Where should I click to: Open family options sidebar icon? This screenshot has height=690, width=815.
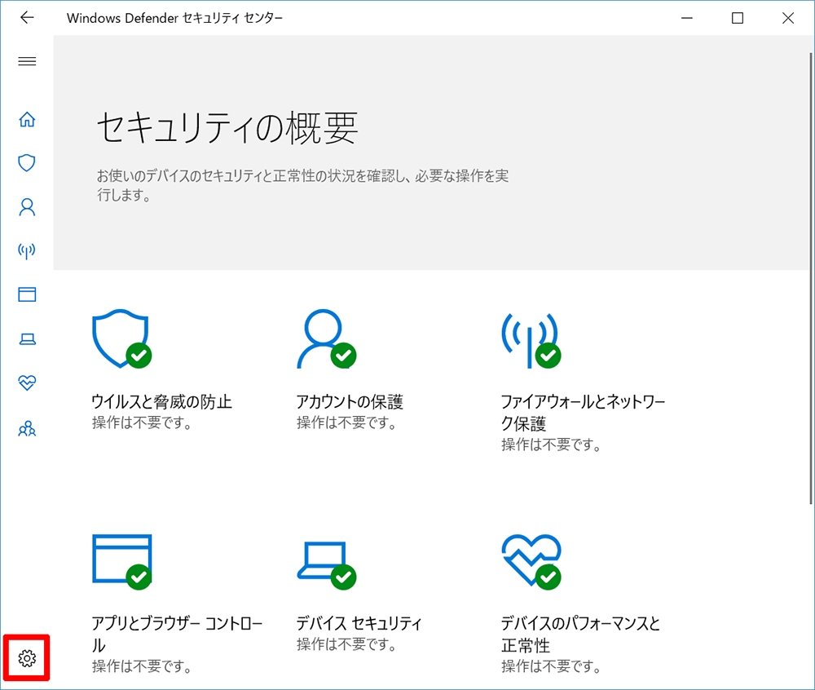27,428
